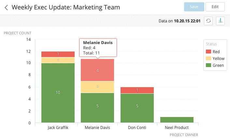Click the back arrow beside the title
Screen dimensions: 230x140
(6, 7)
